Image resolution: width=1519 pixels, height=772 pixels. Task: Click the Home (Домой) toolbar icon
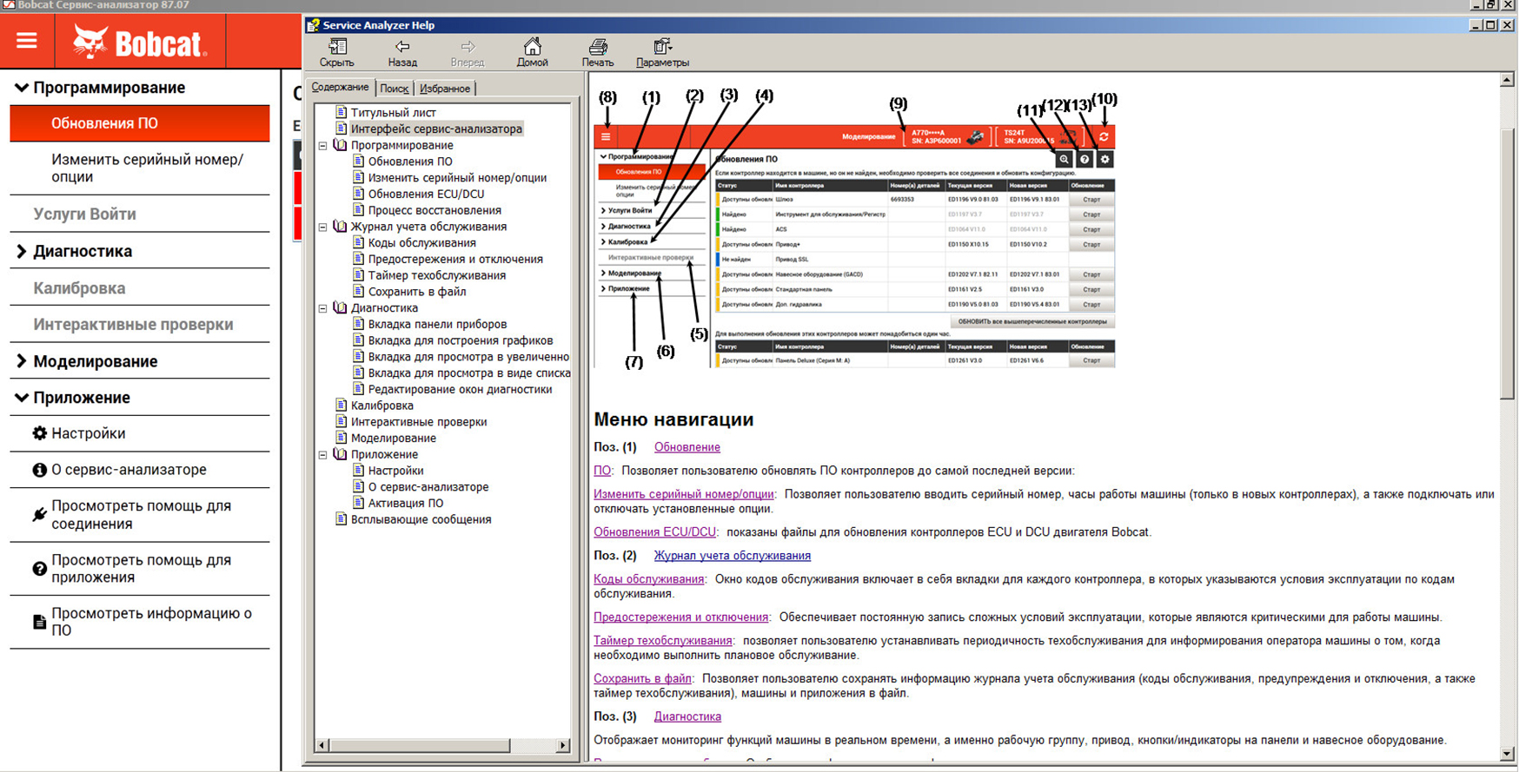tap(532, 47)
